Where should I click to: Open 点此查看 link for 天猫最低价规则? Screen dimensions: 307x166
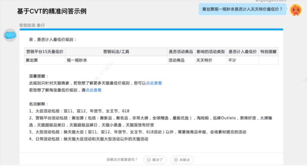point(154,83)
